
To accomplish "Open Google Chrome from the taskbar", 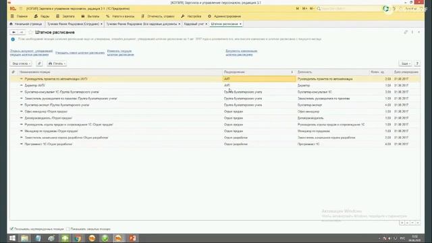I will click(x=78, y=238).
